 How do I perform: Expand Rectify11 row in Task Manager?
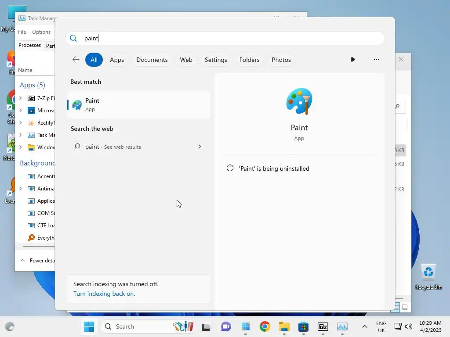coord(21,123)
